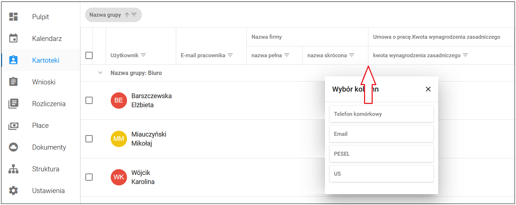The width and height of the screenshot is (516, 205).
Task: Open filter menu for E-mail pracownika column
Action: click(230, 55)
